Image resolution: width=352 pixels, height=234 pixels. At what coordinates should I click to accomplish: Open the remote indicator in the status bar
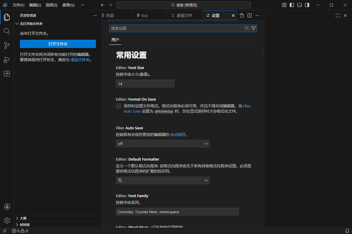pos(4,231)
